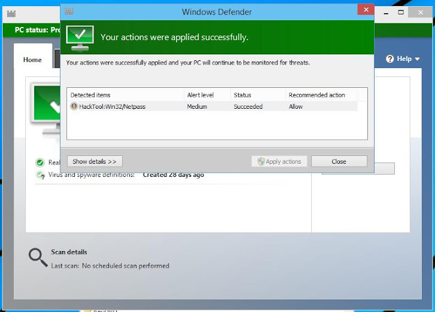Screen dimensions: 435x312
Task: Click the warning icon beside HackTool:Win32/Netpass
Action: click(x=74, y=106)
